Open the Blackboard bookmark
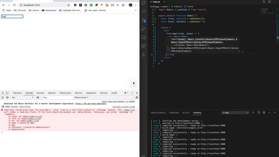Screen dimensions: 279x157 (x=49, y=10)
